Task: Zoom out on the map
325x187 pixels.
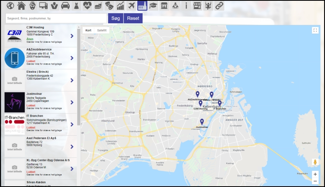Action: point(315,181)
